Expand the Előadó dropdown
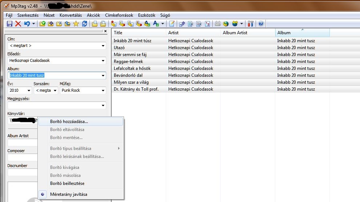This screenshot has height=202, width=360. (x=103, y=61)
